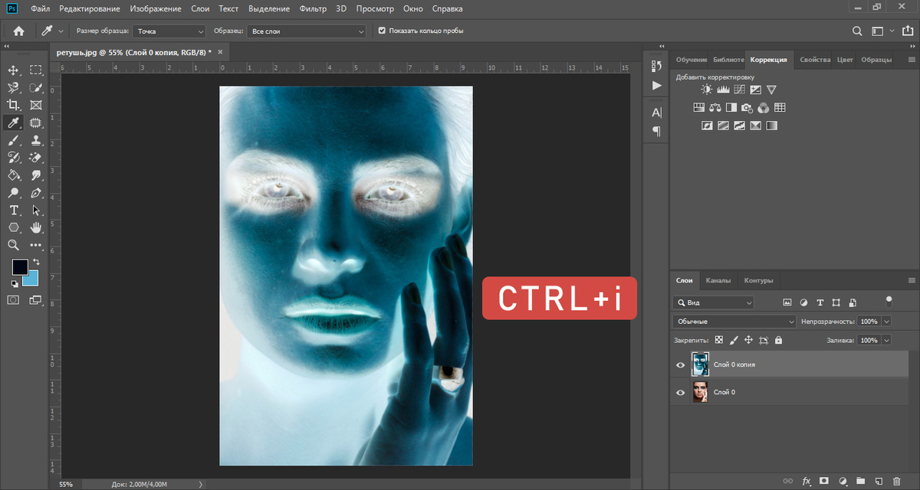920x490 pixels.
Task: Create a new layer
Action: point(879,482)
